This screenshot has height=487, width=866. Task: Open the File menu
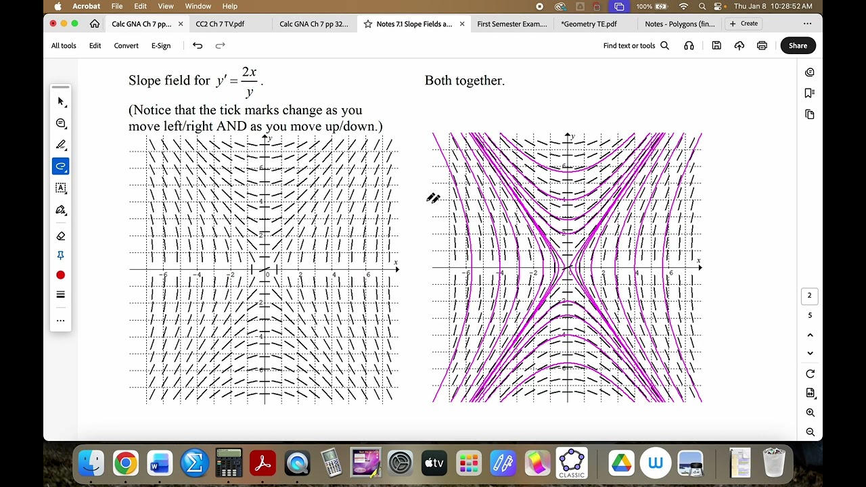coord(117,6)
